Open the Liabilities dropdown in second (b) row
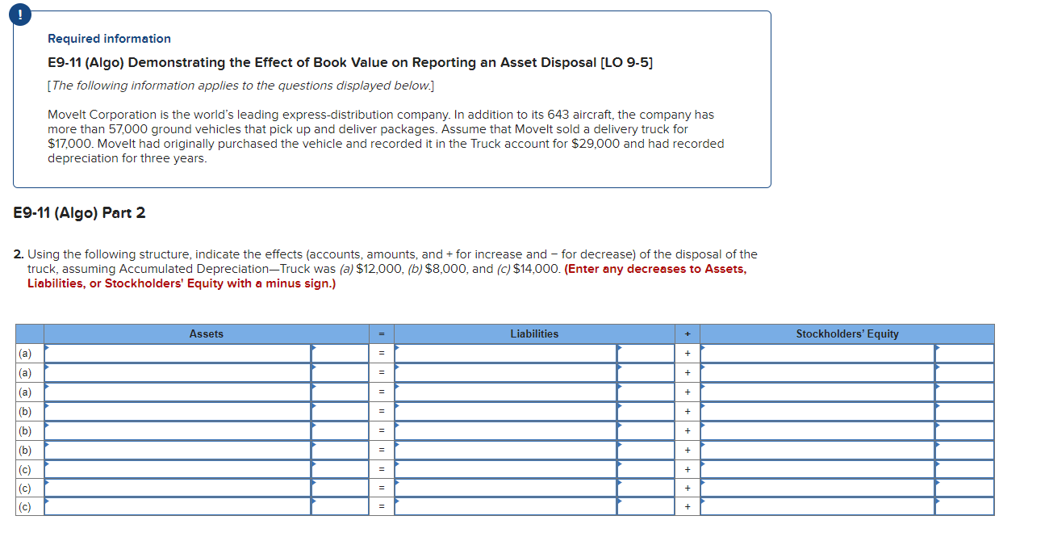Viewport: 1045px width, 541px height. click(x=504, y=430)
